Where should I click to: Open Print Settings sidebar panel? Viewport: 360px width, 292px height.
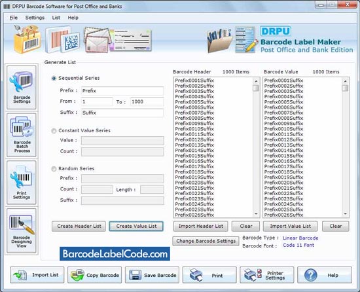tap(22, 183)
